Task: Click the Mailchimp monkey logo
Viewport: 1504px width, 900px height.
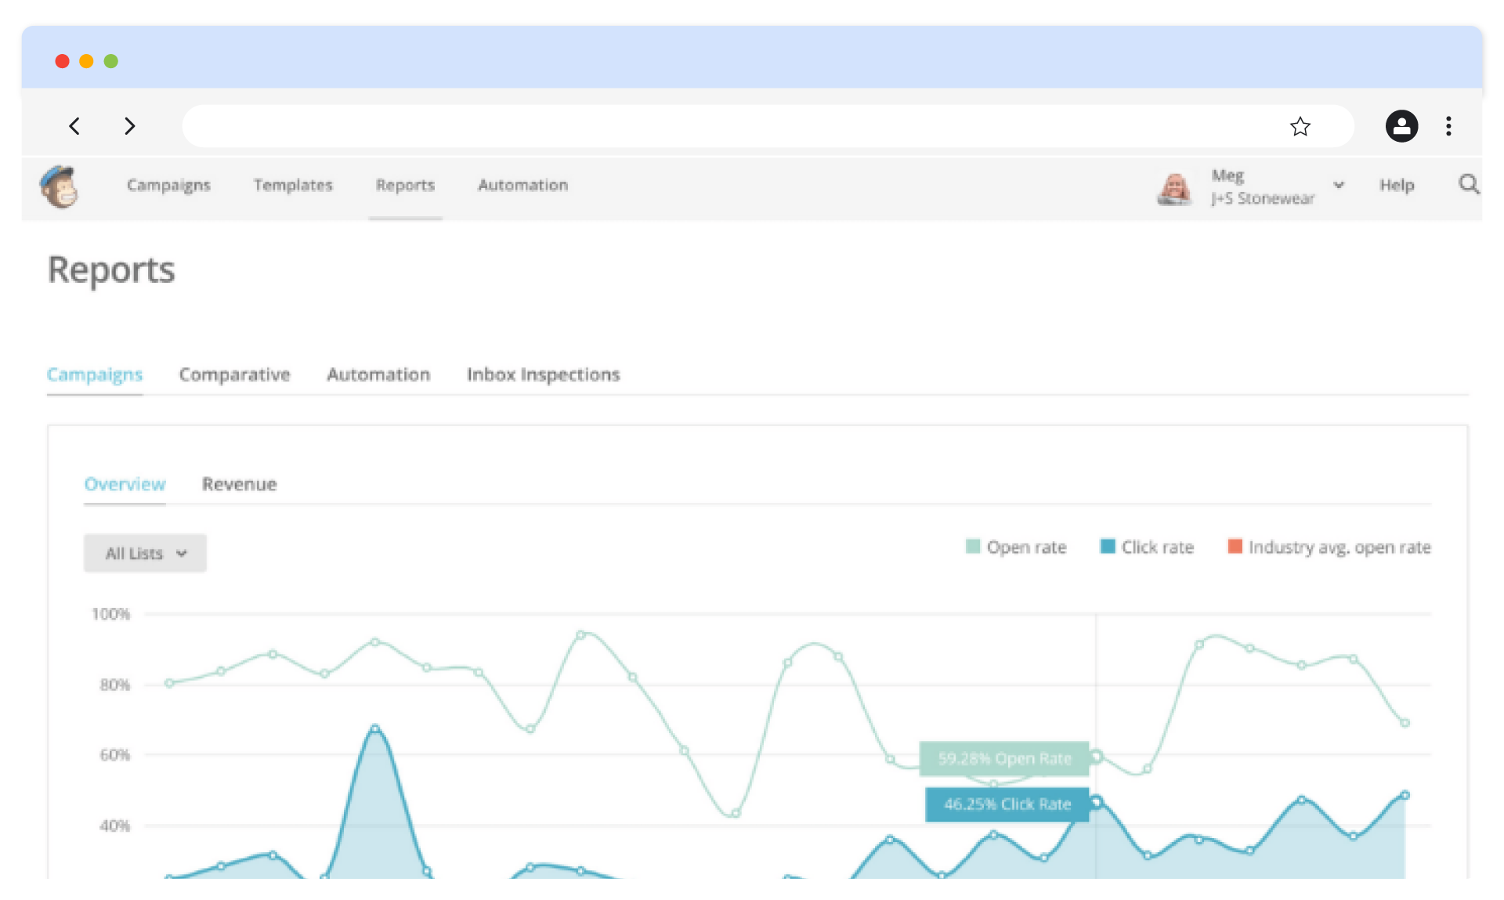Action: click(59, 186)
